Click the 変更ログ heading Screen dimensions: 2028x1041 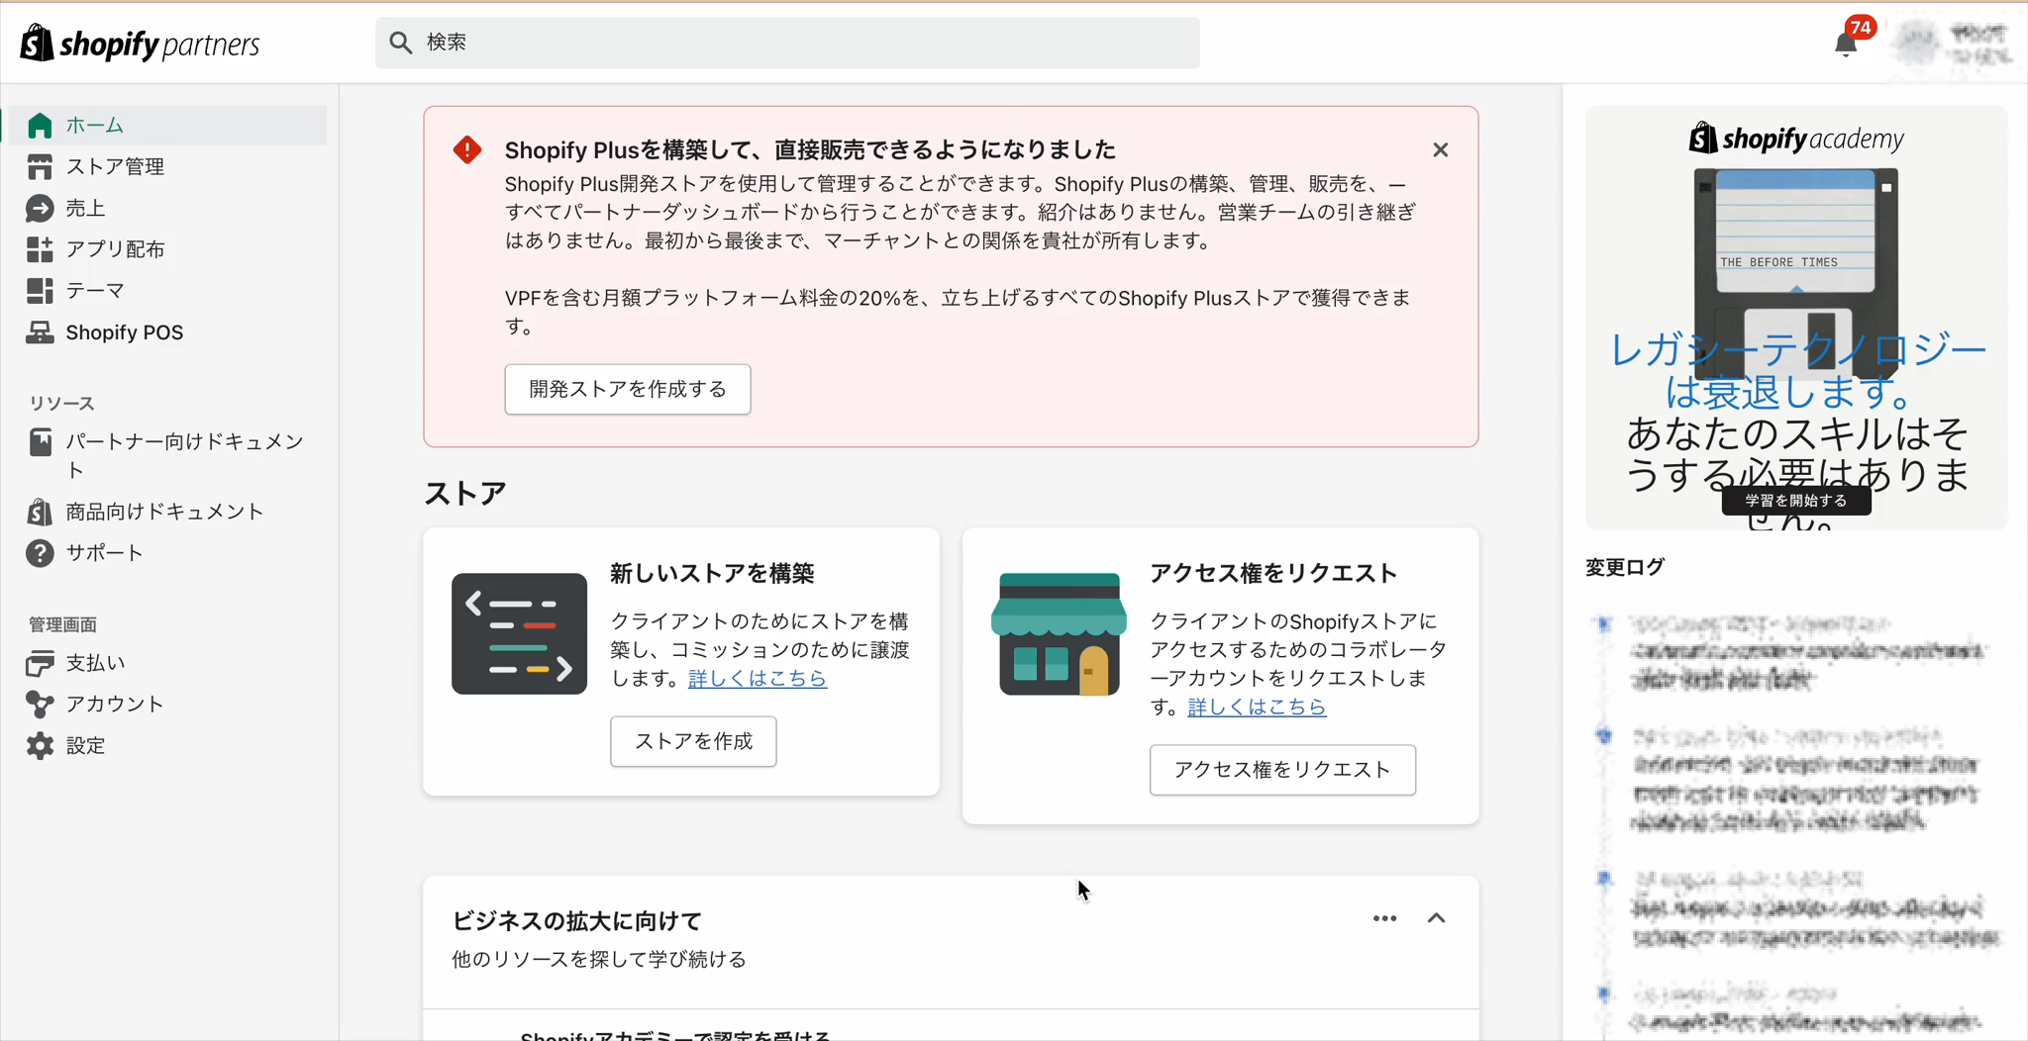pos(1625,568)
